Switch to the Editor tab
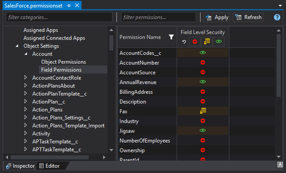This screenshot has height=173, width=286. [50, 166]
